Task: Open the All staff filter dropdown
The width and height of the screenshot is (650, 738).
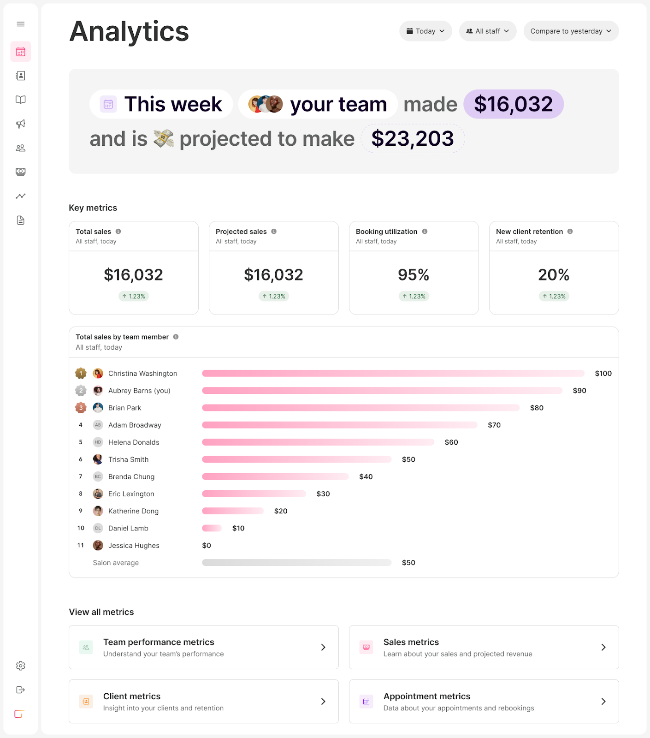Action: 487,31
